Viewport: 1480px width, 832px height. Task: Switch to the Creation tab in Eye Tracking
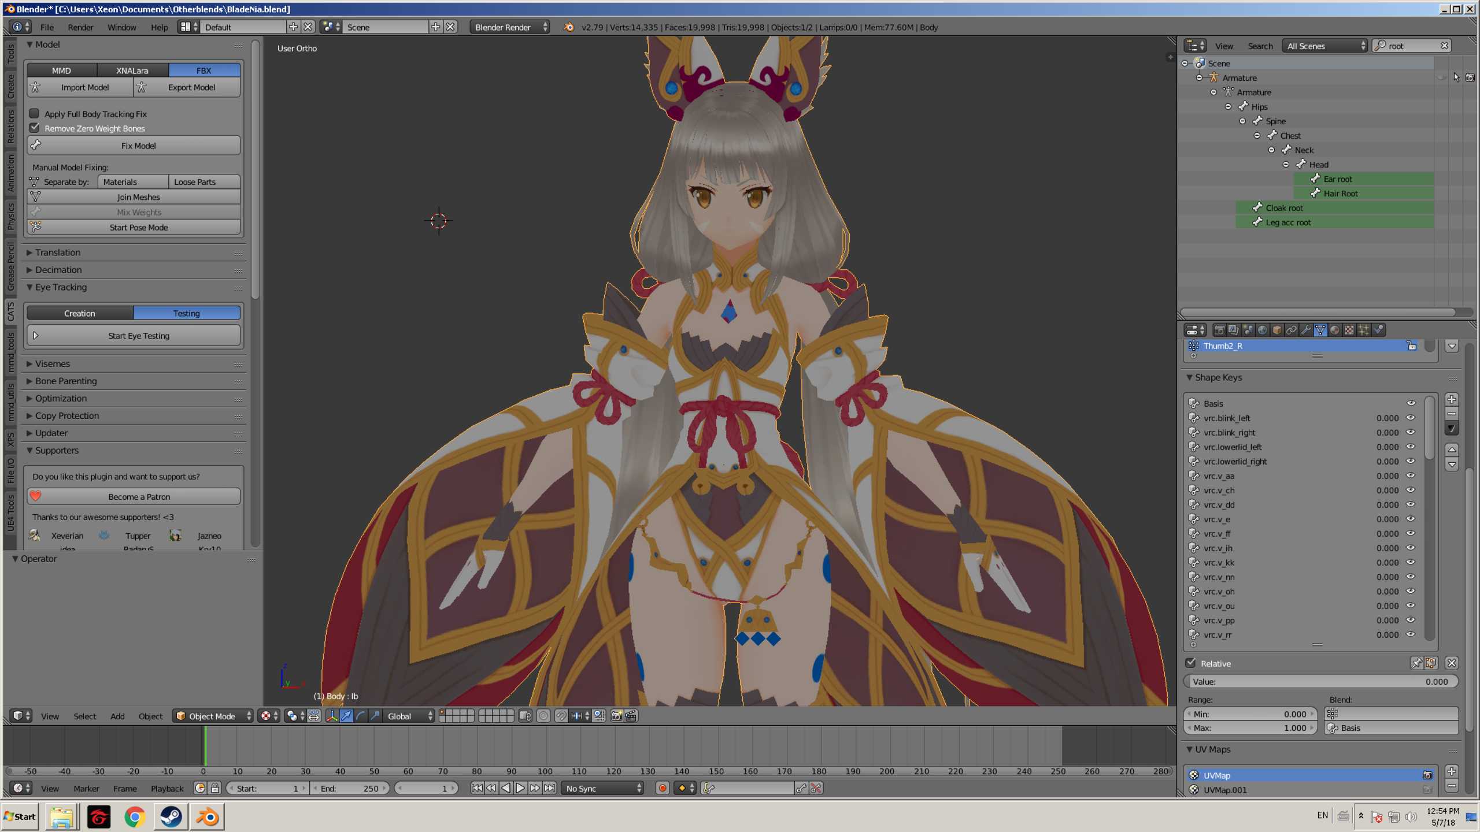pos(80,313)
